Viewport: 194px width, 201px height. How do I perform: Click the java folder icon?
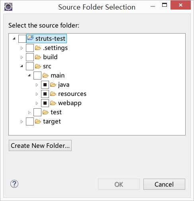[x=53, y=85]
